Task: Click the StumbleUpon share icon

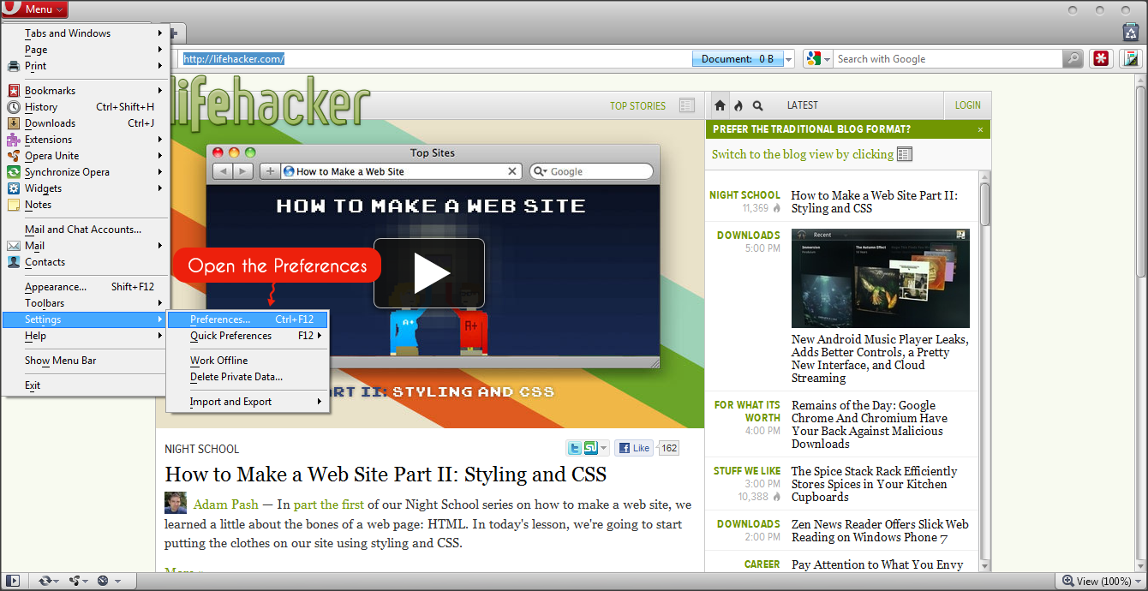Action: [x=590, y=448]
